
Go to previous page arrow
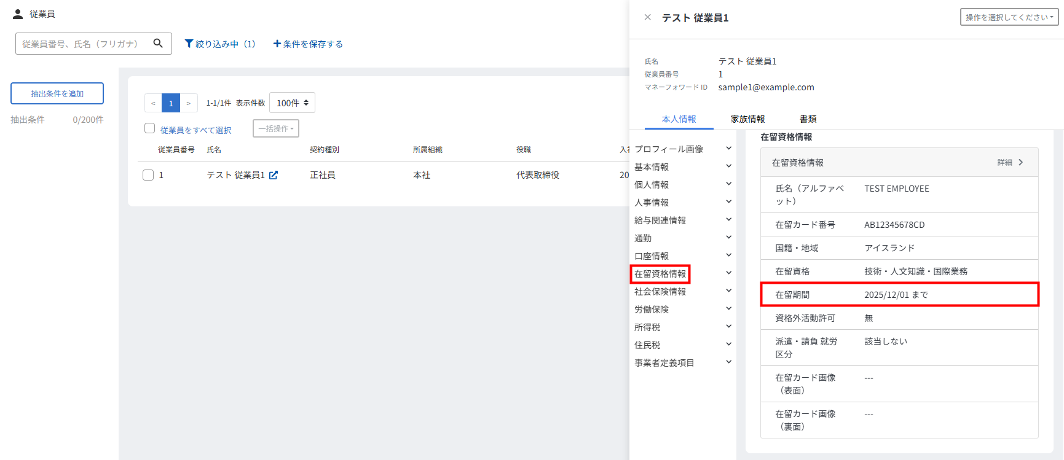point(153,103)
